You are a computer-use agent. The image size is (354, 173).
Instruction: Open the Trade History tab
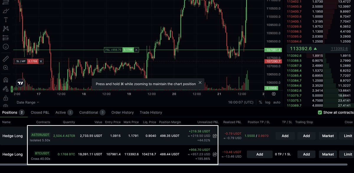(x=151, y=112)
